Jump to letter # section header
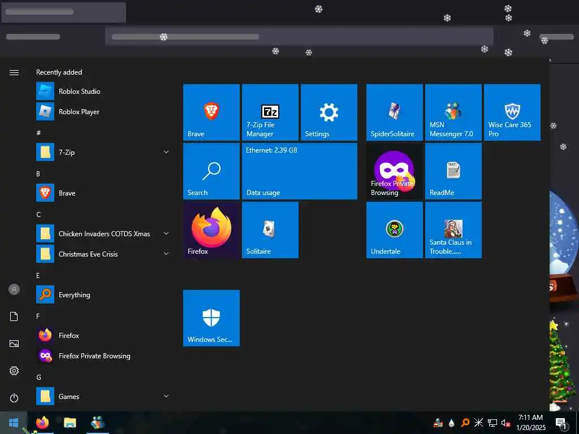Screen dimensions: 579x434 click(x=38, y=133)
